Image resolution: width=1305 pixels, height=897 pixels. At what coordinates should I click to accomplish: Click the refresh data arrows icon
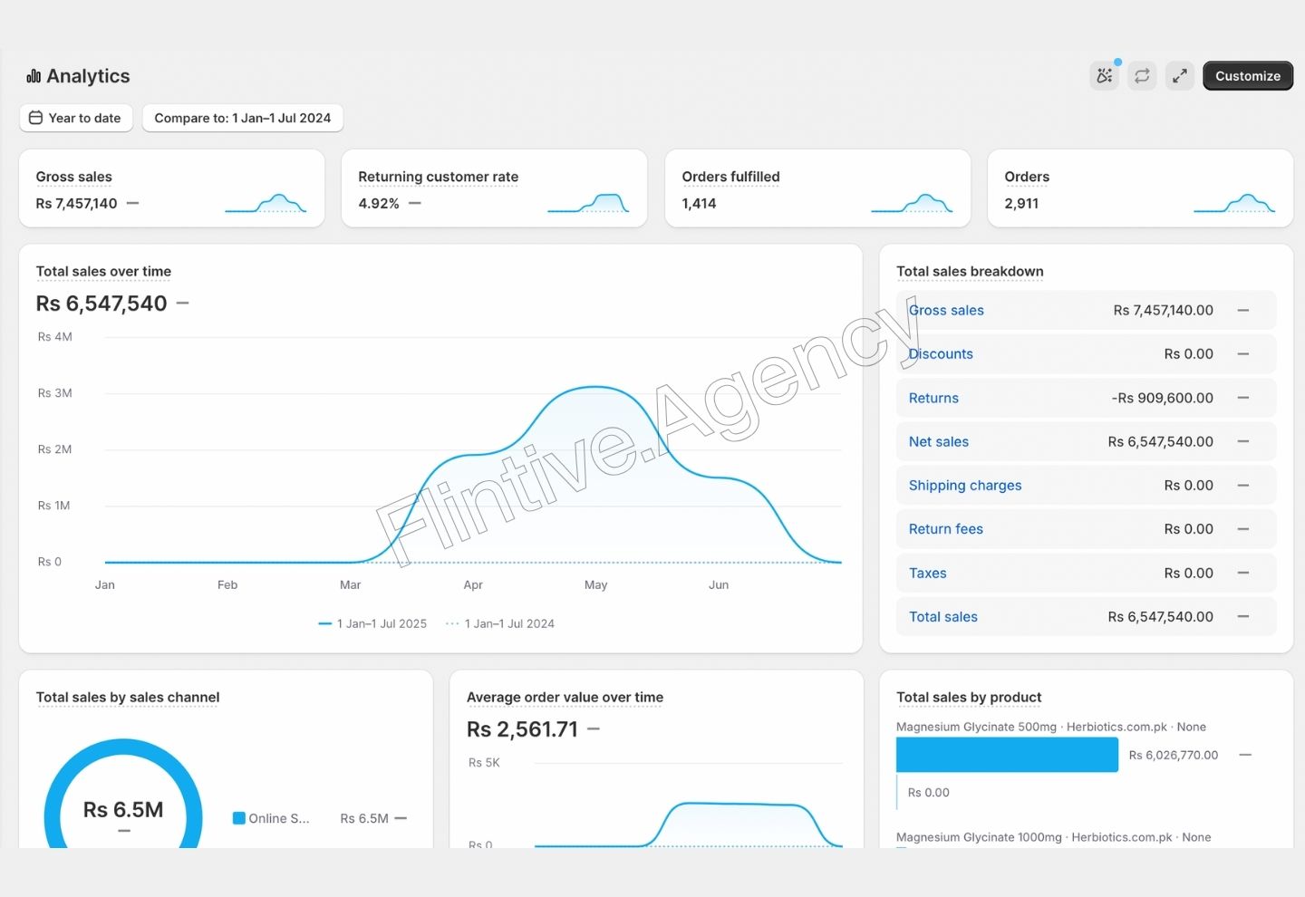click(1142, 76)
